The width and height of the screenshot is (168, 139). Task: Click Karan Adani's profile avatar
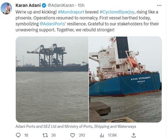point(6,8)
